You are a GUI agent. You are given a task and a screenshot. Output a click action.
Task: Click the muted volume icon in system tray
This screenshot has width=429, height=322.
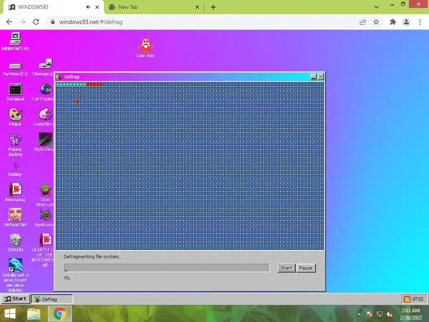390,314
